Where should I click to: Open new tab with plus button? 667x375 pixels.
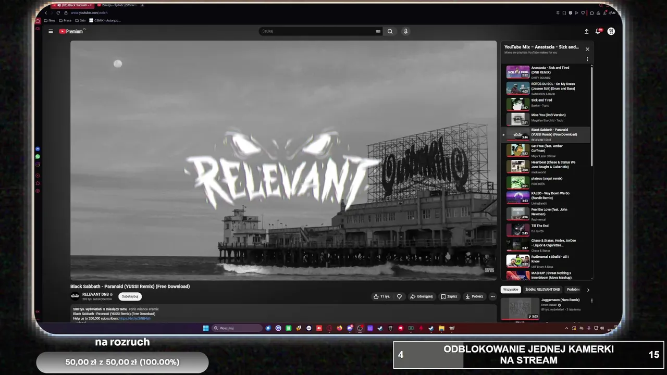click(142, 5)
